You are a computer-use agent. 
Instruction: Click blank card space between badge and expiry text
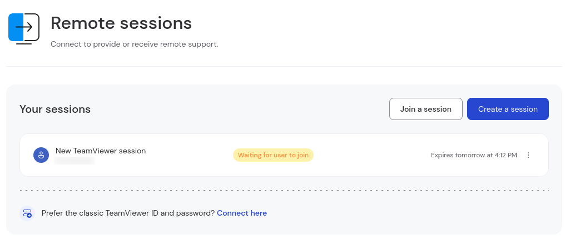point(372,155)
